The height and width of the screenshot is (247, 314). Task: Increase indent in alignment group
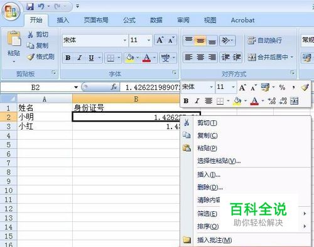pyautogui.click(x=237, y=57)
